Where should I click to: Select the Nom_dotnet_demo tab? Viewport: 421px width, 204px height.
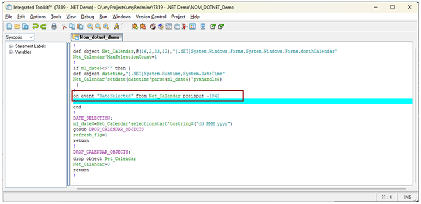96,37
